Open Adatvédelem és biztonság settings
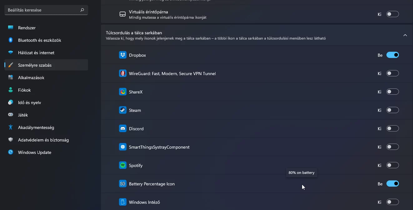The height and width of the screenshot is (210, 413). click(x=46, y=140)
